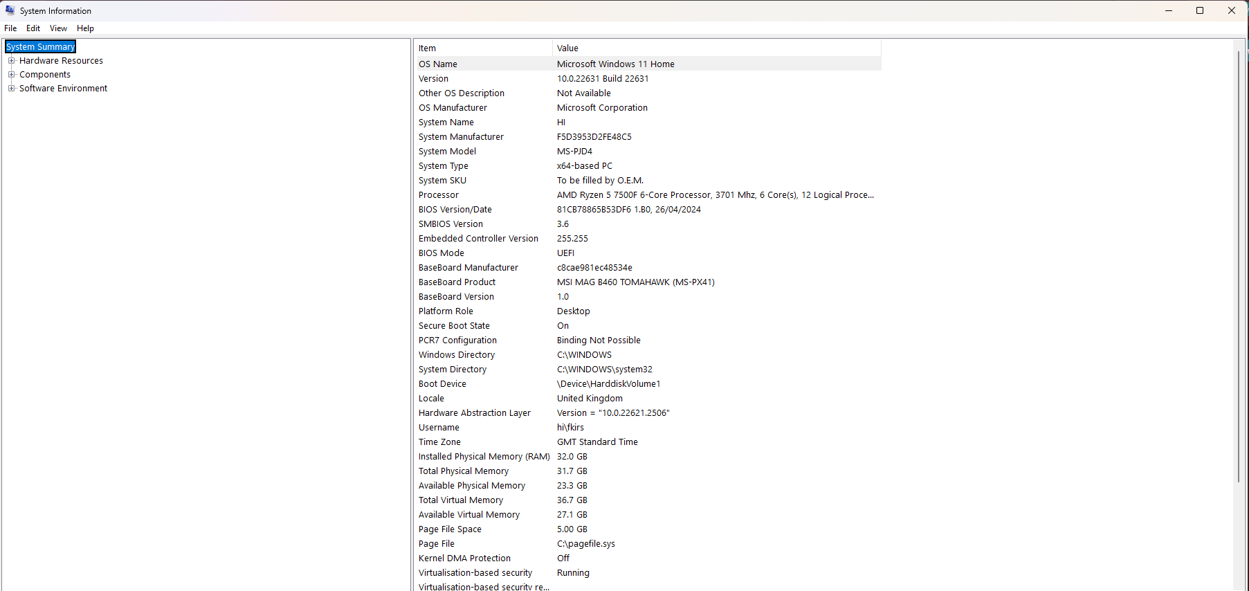Click the "UEFI" value
The image size is (1249, 591).
(565, 253)
